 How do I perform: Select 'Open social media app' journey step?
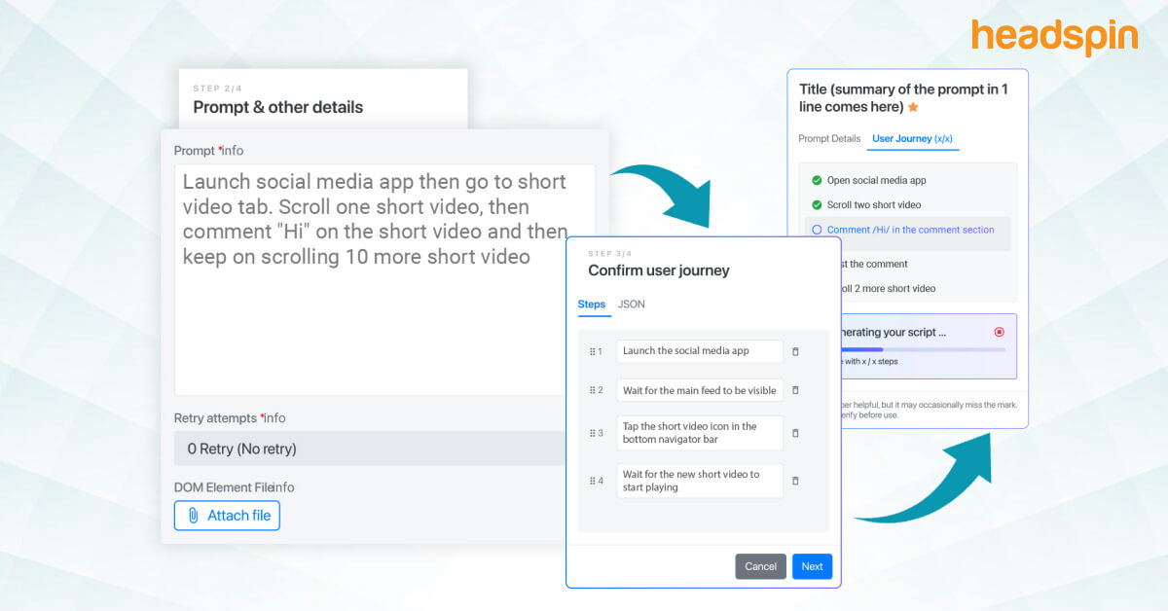coord(876,180)
